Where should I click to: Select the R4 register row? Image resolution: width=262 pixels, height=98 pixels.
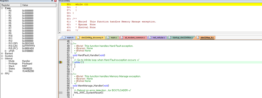(x=28, y=21)
